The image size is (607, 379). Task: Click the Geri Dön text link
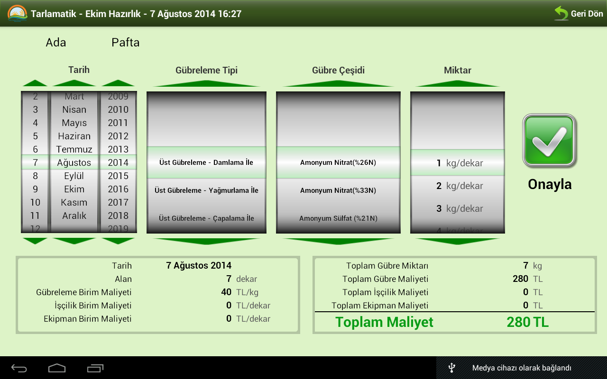[587, 14]
